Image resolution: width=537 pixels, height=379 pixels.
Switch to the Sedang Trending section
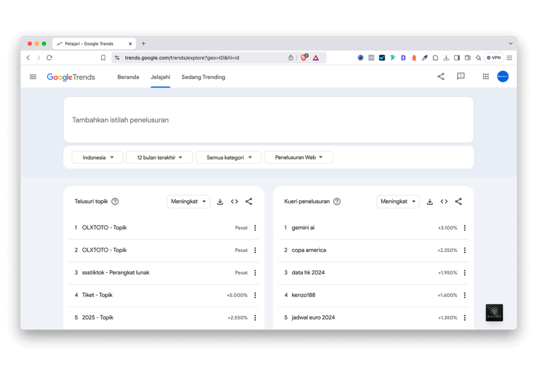[x=203, y=76]
